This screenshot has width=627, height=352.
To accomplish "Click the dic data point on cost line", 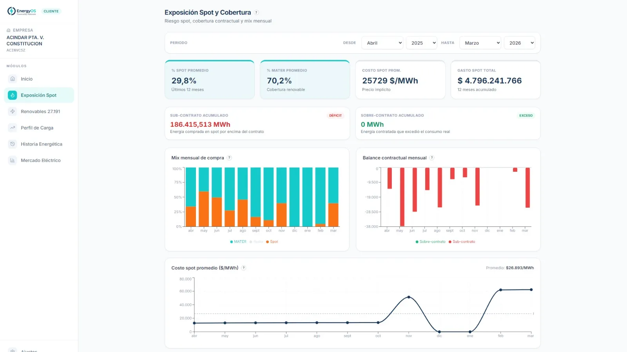I will pyautogui.click(x=439, y=332).
